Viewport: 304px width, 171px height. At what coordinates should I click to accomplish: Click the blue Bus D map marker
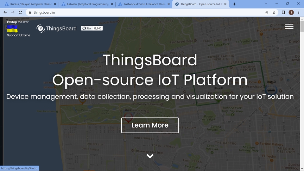(271, 90)
